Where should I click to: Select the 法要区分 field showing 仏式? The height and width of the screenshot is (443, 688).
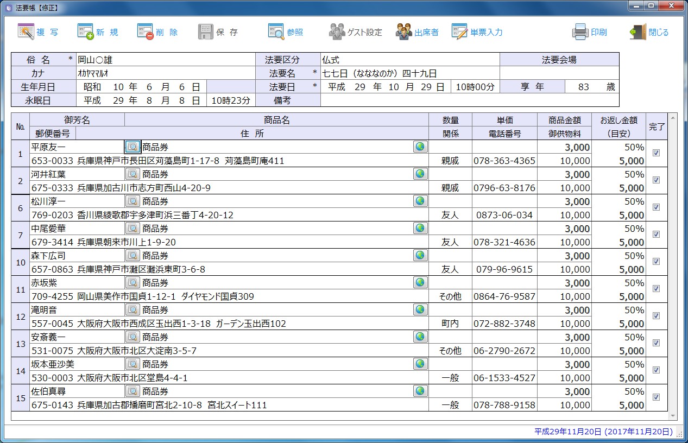[x=409, y=60]
